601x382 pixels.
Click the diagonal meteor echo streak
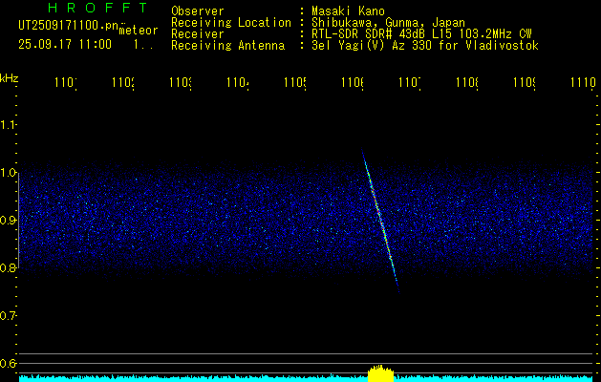380,219
